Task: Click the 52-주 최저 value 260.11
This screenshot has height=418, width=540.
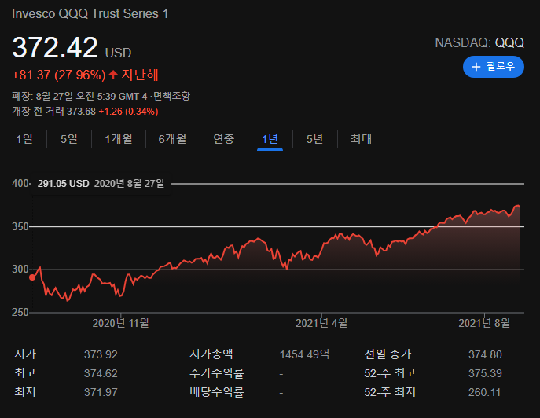Action: [x=484, y=392]
